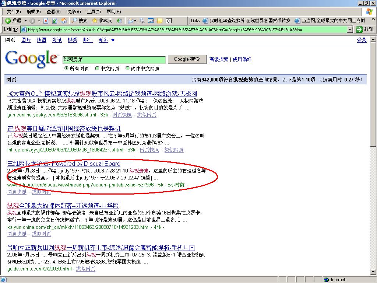Switch to 地图 search tab
377x283 pixels.
[x=41, y=40]
